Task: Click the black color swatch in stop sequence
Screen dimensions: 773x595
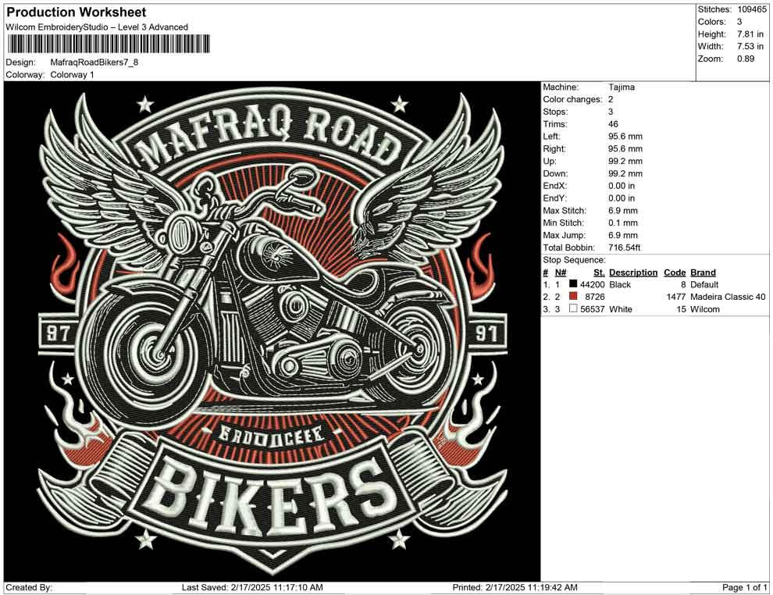Action: point(573,284)
